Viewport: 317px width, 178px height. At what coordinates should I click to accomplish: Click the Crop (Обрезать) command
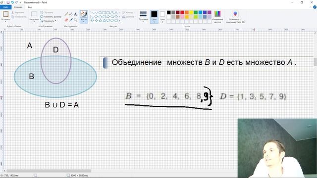[x=47, y=12]
